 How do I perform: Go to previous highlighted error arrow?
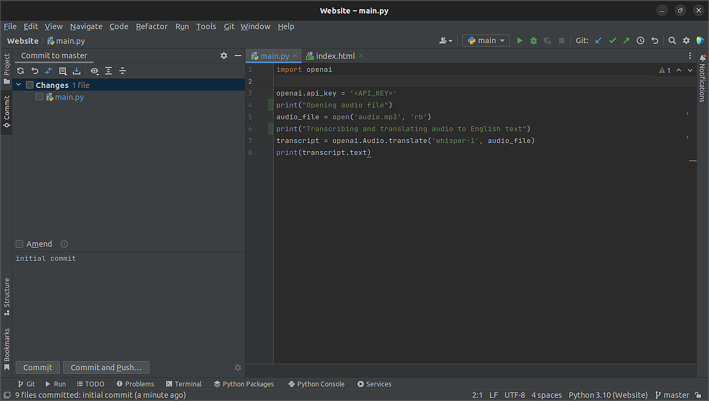(x=679, y=70)
